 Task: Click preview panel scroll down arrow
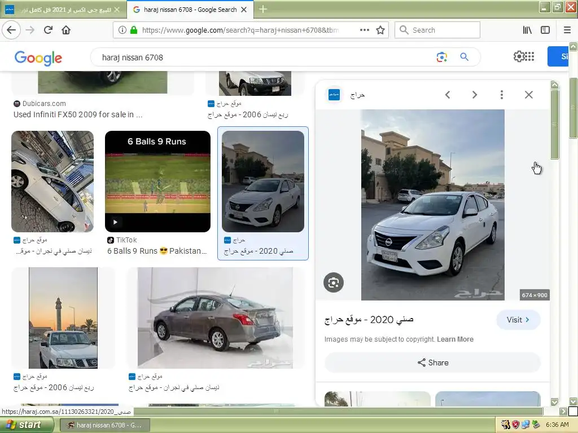click(x=554, y=401)
